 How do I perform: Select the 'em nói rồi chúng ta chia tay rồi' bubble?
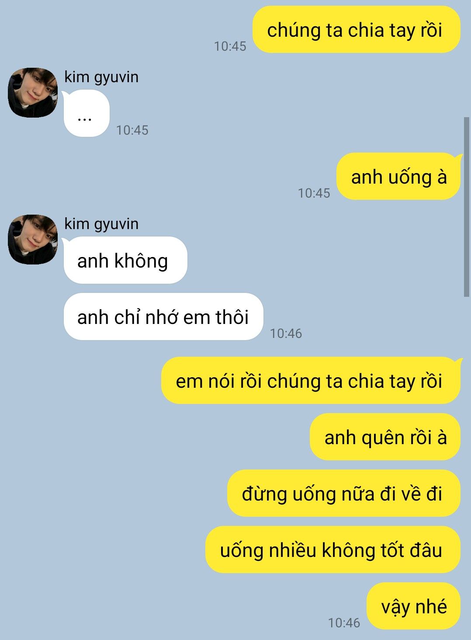311,380
